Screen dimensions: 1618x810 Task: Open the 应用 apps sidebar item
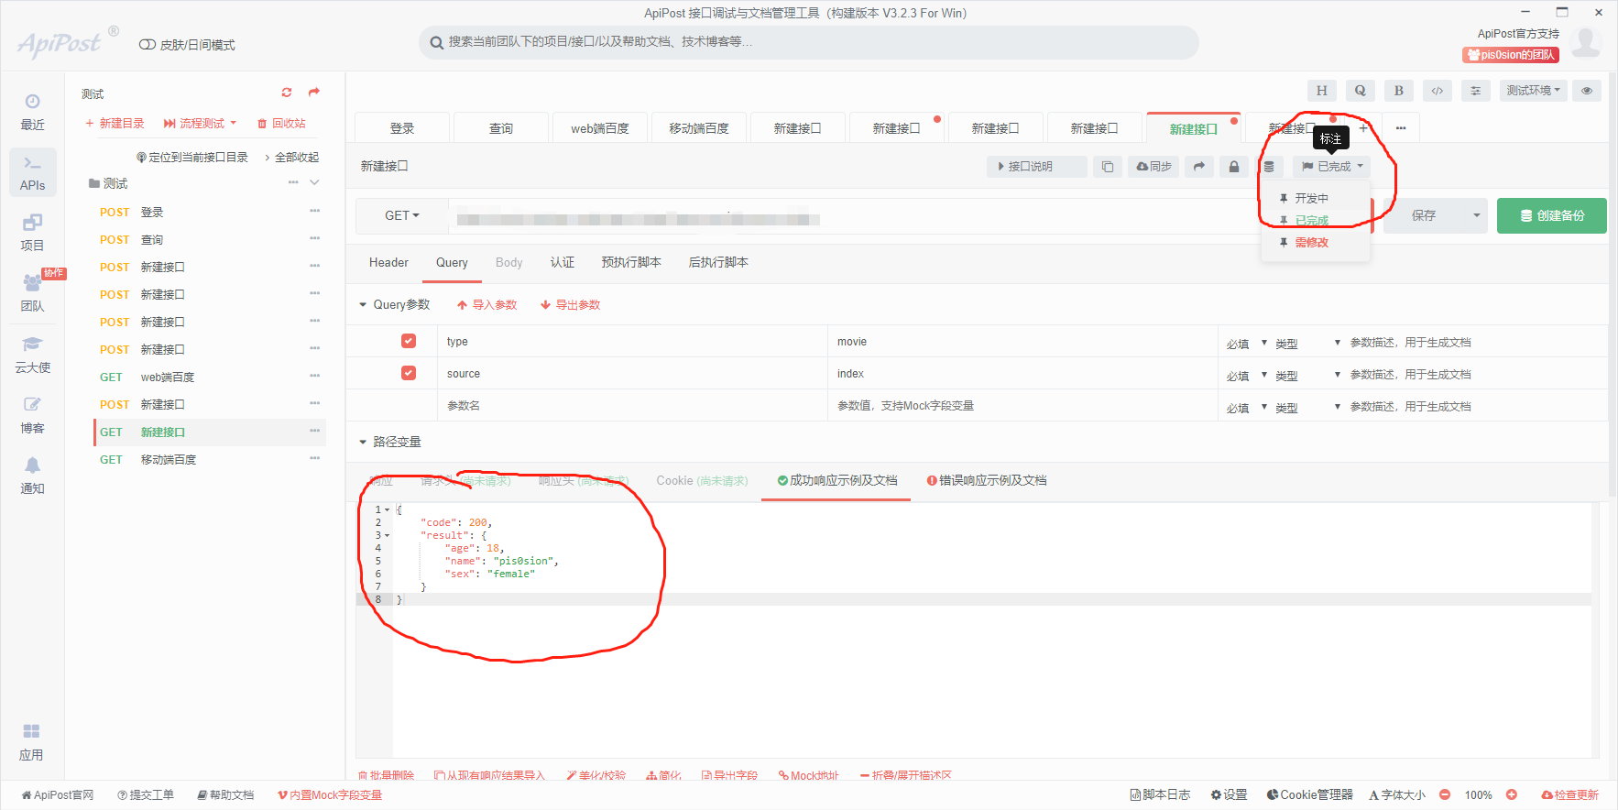click(x=31, y=742)
